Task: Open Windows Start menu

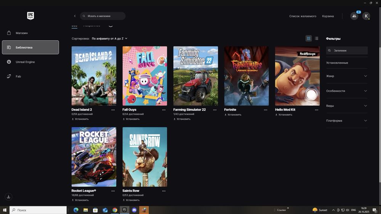Action: tap(5, 210)
